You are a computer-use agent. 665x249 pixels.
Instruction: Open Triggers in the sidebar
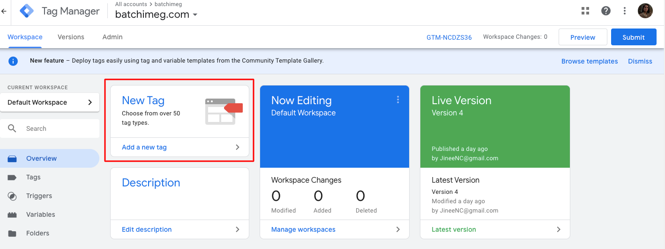click(39, 196)
